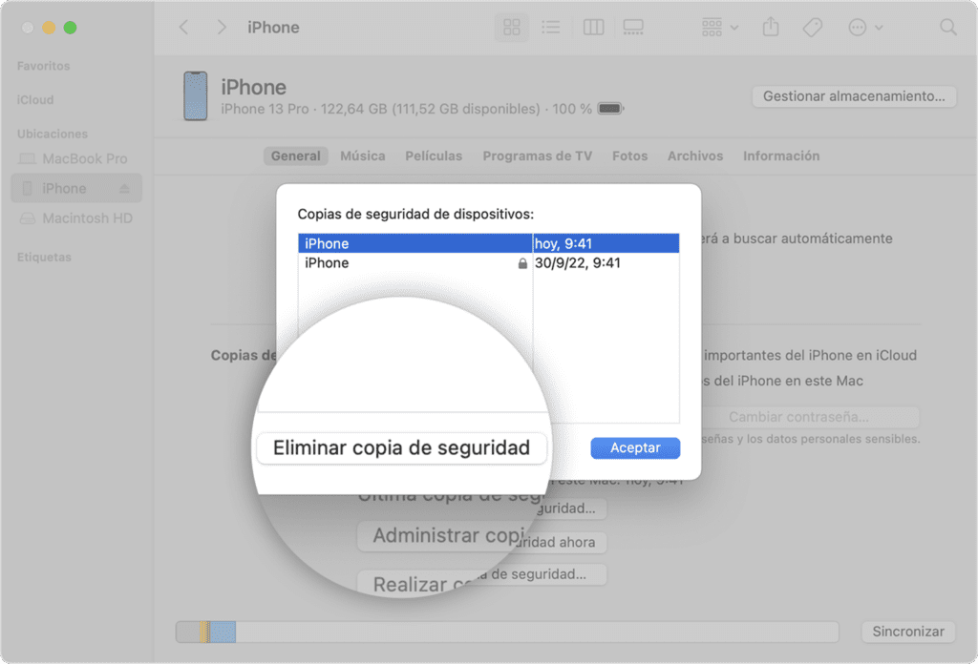Image resolution: width=978 pixels, height=664 pixels.
Task: Click Cambiar contraseña button
Action: pos(798,417)
